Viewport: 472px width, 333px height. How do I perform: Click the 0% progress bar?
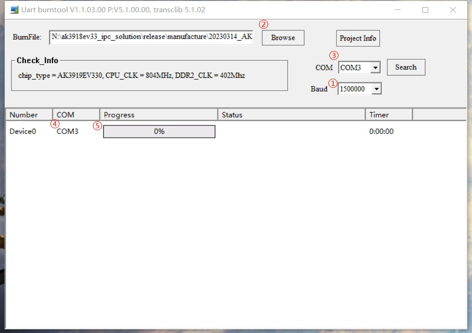pyautogui.click(x=159, y=132)
